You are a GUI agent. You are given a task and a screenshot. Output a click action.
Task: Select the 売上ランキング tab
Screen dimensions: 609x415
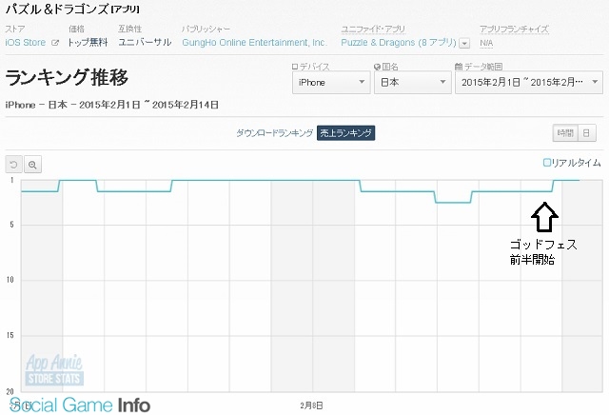345,132
